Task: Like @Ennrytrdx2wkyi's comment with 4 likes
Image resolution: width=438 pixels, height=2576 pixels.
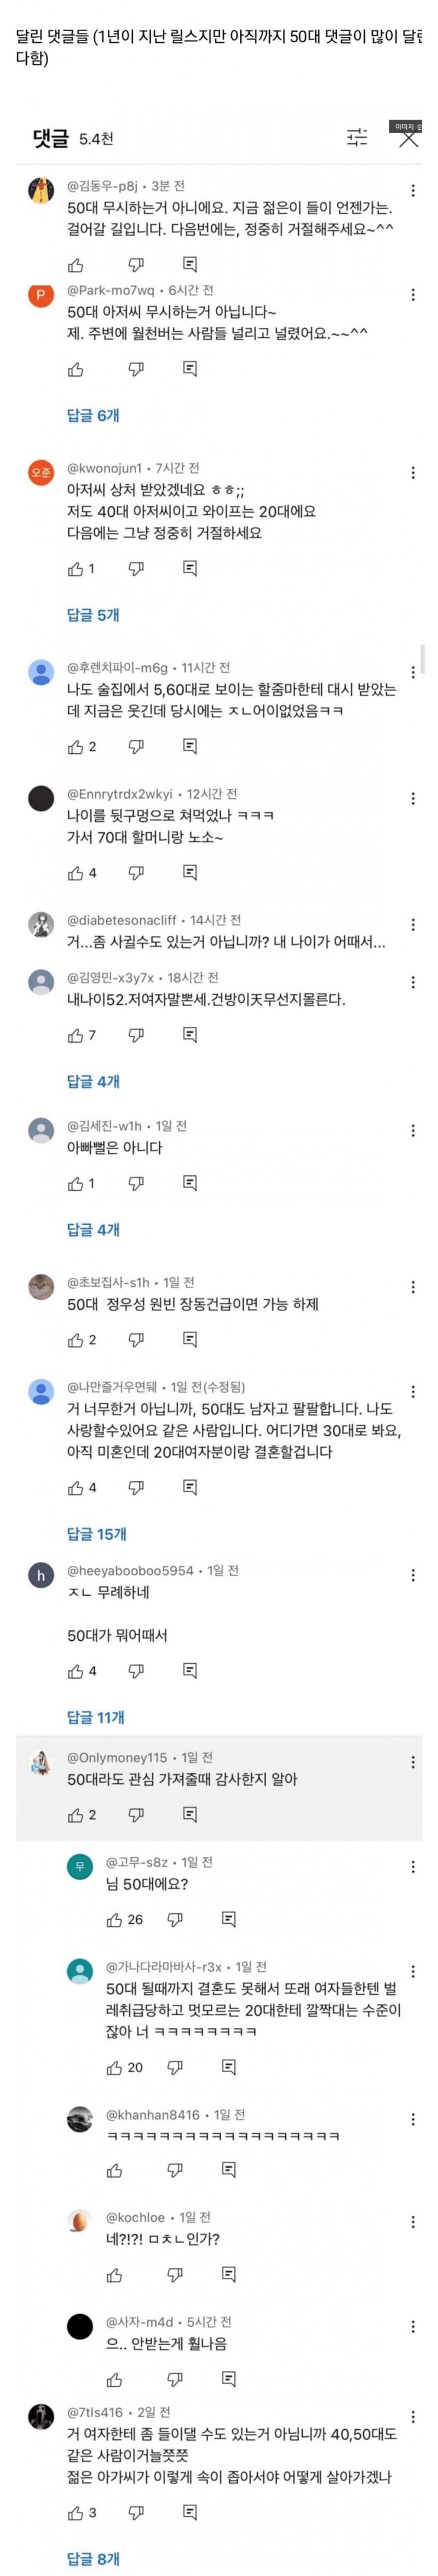Action: 76,873
